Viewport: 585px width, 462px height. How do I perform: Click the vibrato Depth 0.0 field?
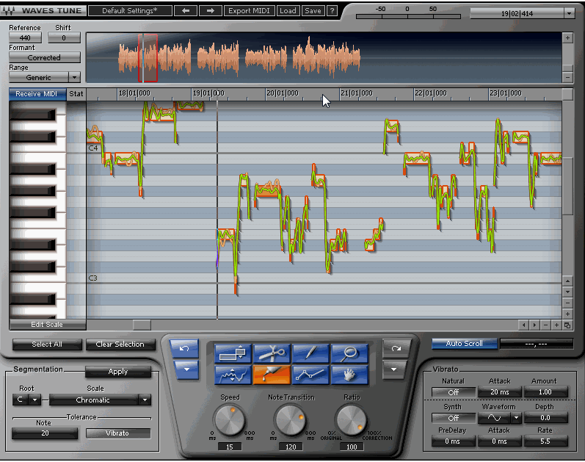point(545,417)
